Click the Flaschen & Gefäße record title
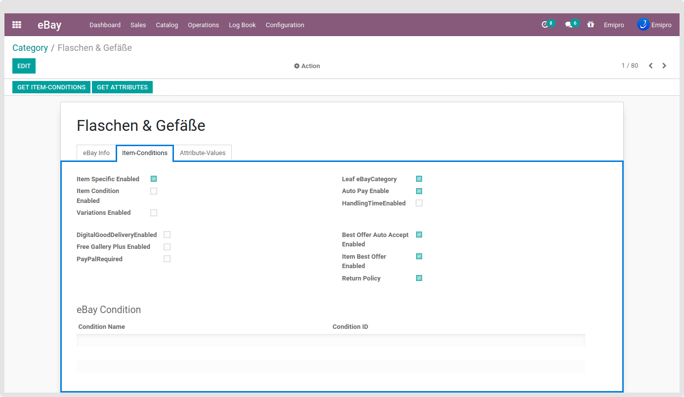 tap(141, 126)
